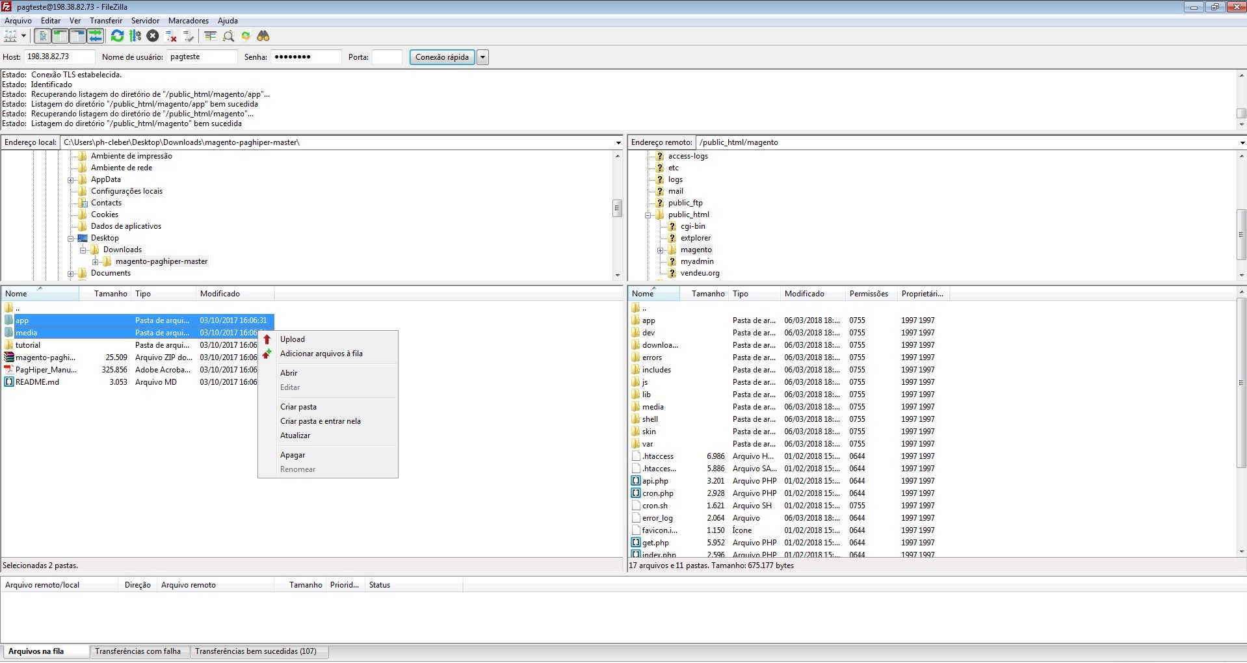Select cron.sh in remote list

(x=790, y=506)
